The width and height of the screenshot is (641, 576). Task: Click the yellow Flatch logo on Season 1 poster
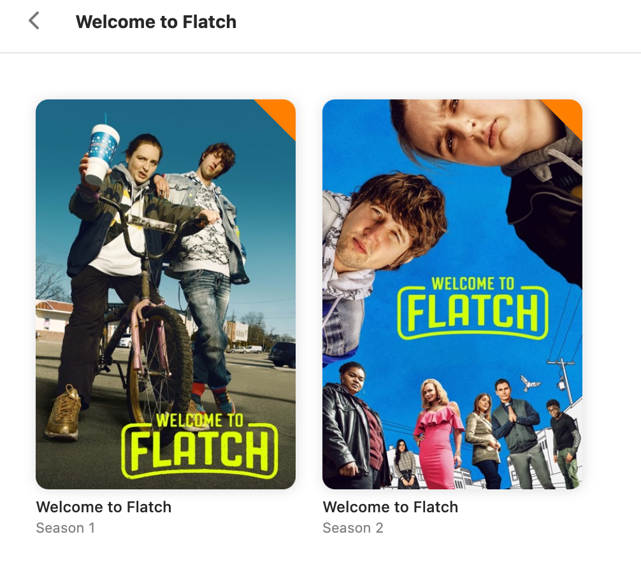pyautogui.click(x=200, y=445)
